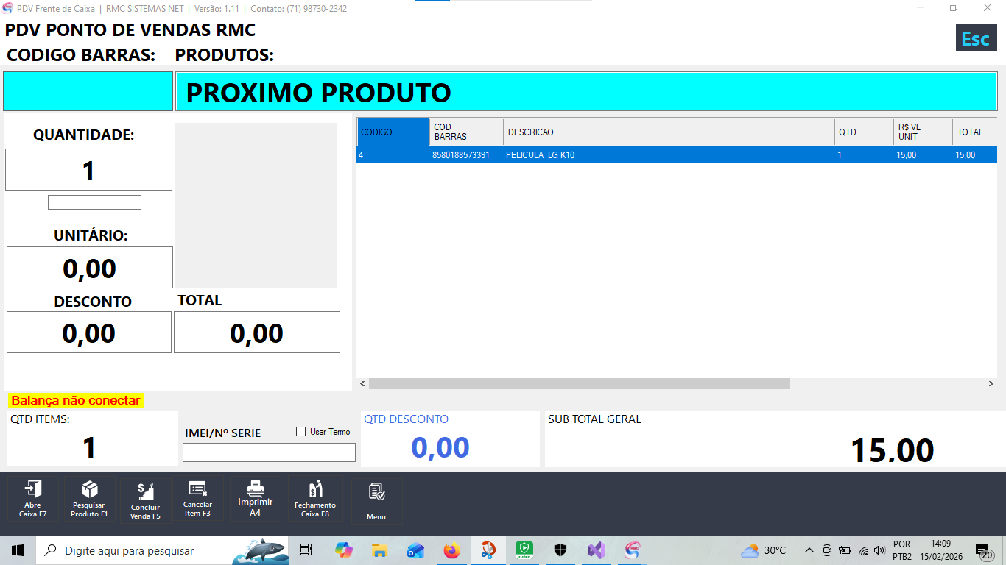Click Cancelar Item F3 icon

pos(197,499)
